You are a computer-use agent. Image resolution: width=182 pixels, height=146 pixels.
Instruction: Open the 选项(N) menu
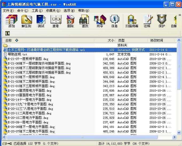(x=69, y=11)
